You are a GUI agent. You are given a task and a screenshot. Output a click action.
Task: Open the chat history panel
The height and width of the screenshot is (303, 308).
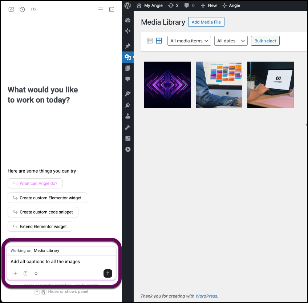coord(21,9)
